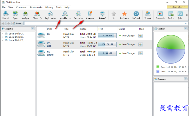Show more toolbar items chevron

coord(187,15)
